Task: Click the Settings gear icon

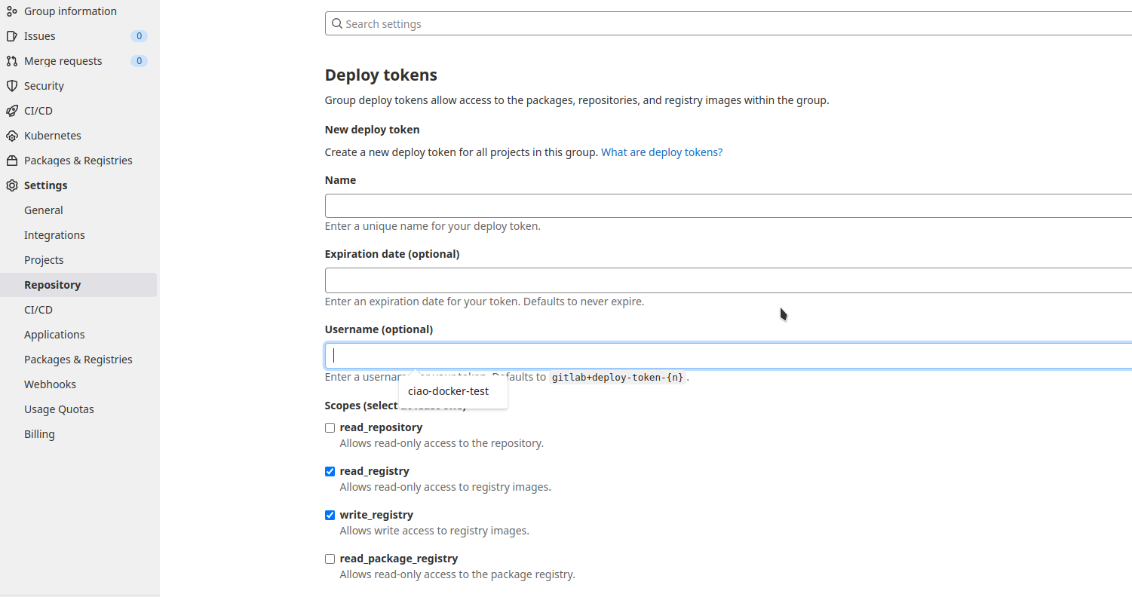Action: point(11,185)
